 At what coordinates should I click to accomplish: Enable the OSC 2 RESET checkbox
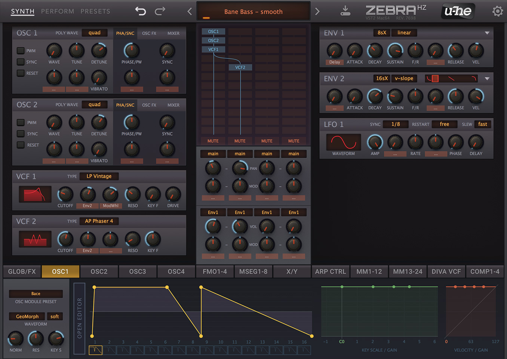tap(21, 145)
